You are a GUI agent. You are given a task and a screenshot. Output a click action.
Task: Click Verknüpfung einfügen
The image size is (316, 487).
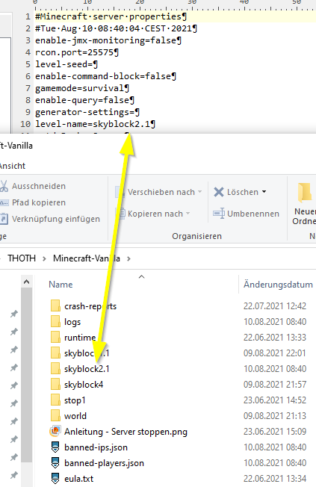tap(50, 219)
